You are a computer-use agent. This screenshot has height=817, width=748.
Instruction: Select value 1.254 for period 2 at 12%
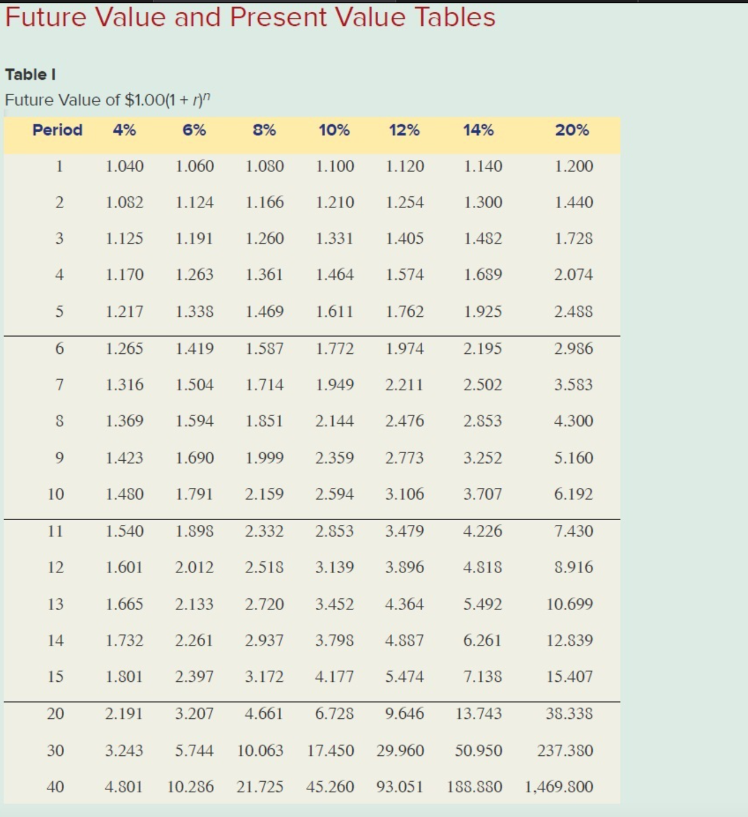tap(404, 202)
